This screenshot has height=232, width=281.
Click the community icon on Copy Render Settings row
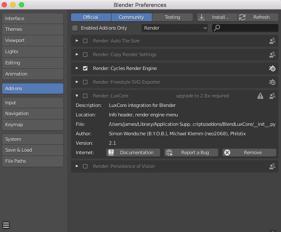click(x=272, y=55)
